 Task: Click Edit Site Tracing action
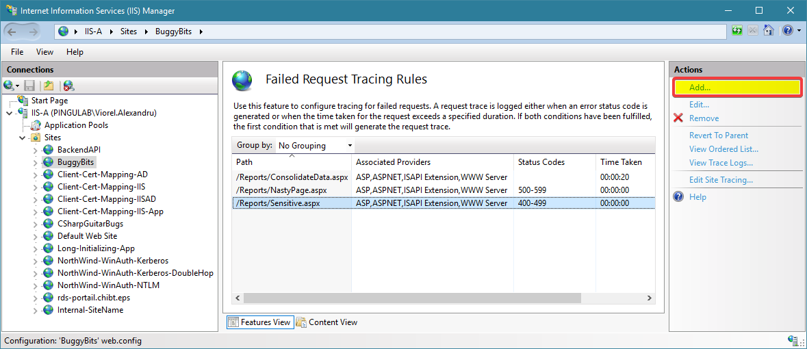721,180
